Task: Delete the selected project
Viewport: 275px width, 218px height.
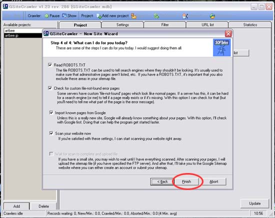Action: coord(43,206)
